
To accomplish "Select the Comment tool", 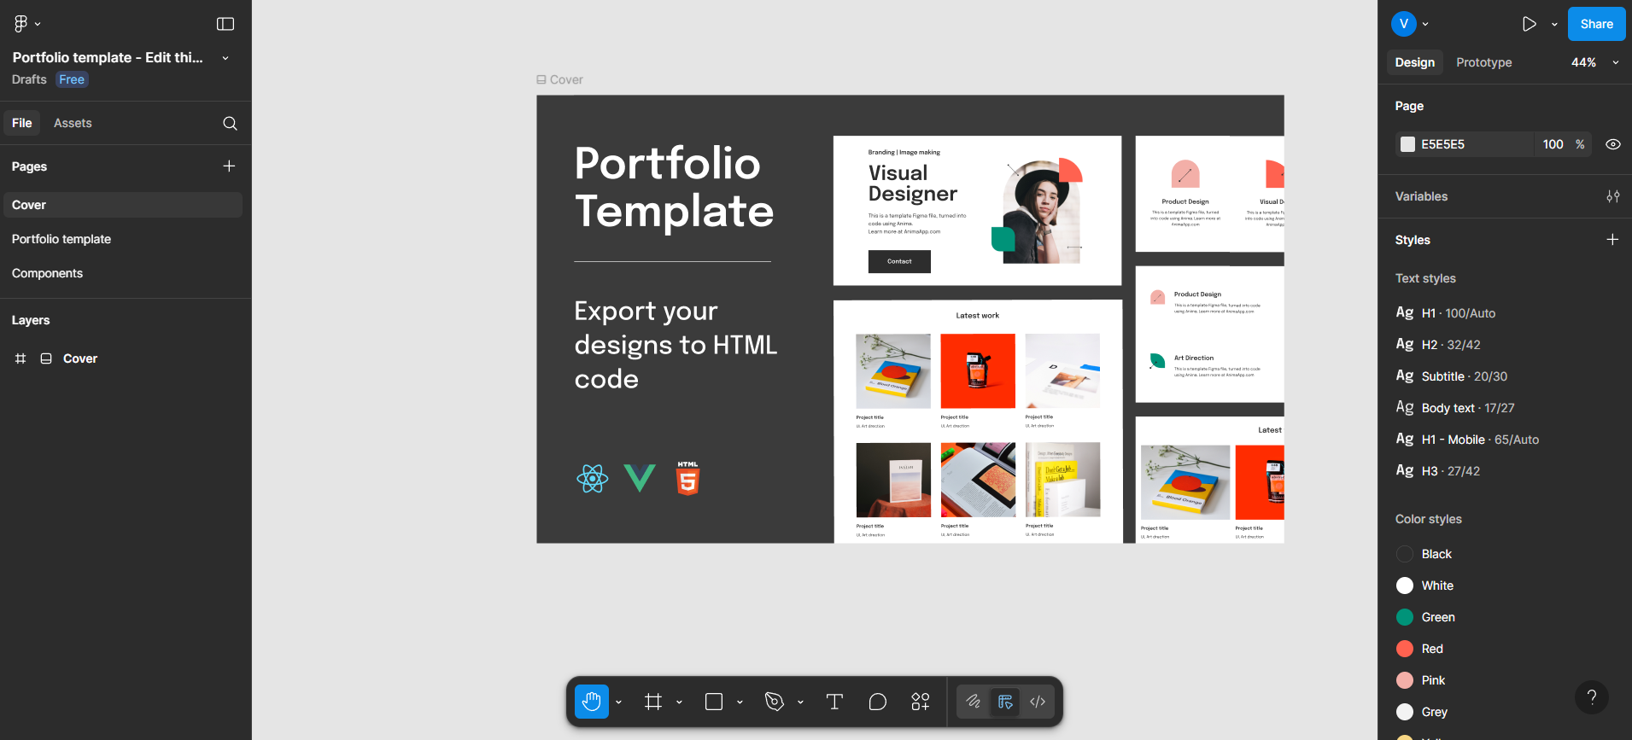I will tap(877, 702).
